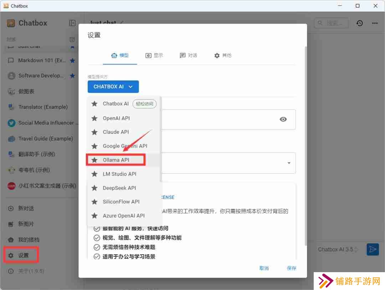Click the search field in header
This screenshot has height=290, width=385.
(331, 23)
